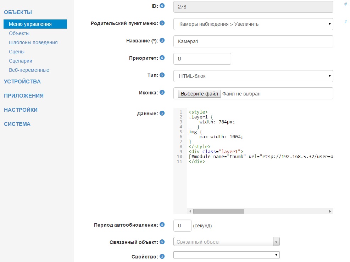Viewport: 350px width, 262px height.
Task: Open the Шаблоны поведения link
Action: [x=33, y=42]
